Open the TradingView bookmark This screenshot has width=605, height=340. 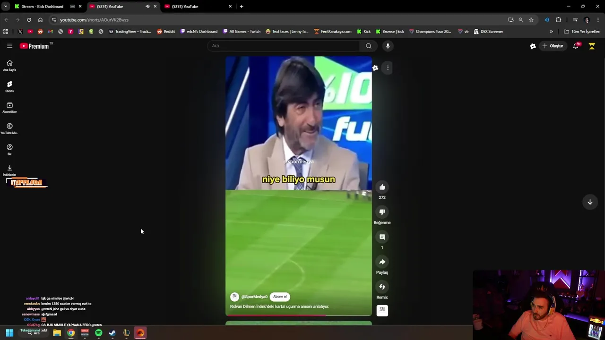point(130,32)
